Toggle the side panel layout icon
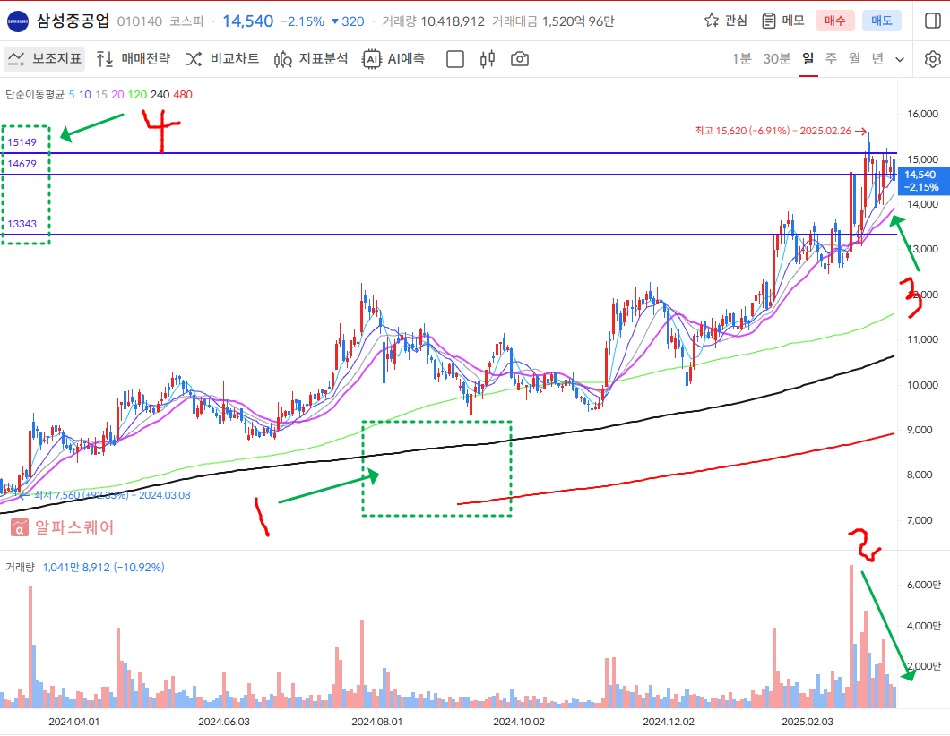 [932, 21]
